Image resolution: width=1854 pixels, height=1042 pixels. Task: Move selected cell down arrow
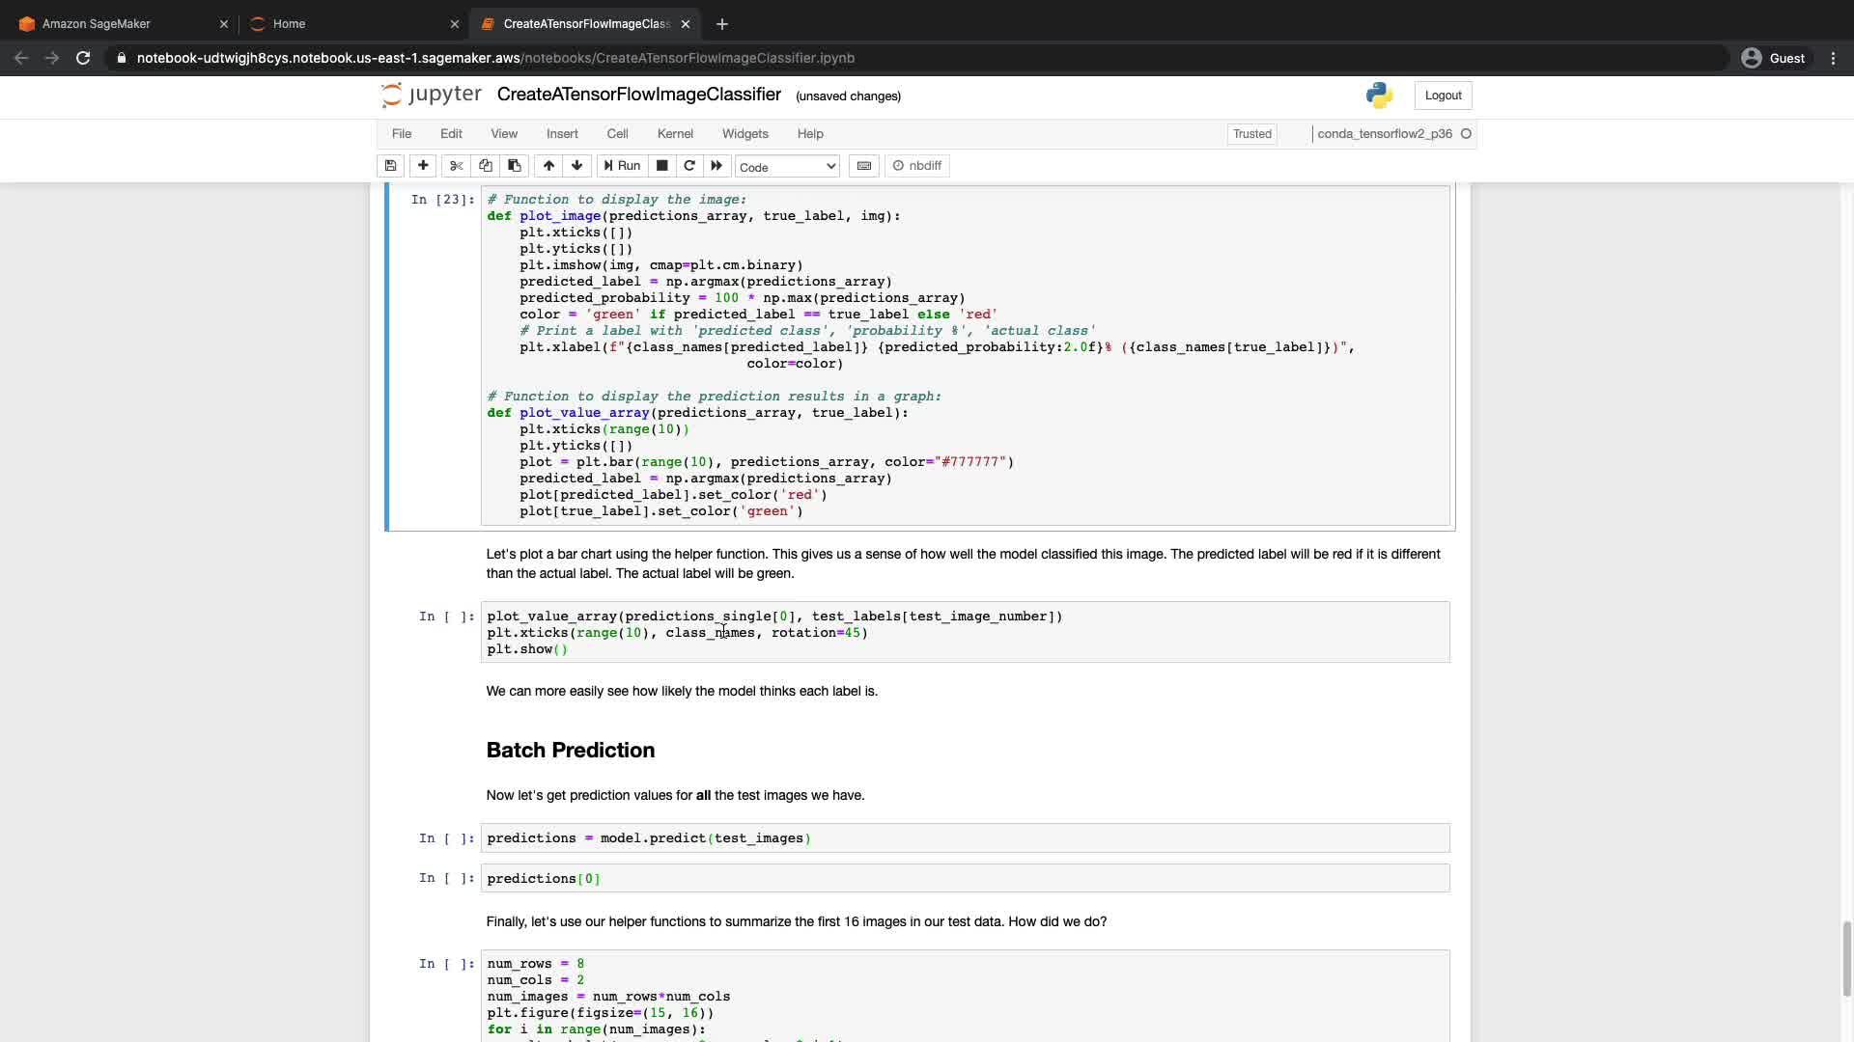[577, 166]
